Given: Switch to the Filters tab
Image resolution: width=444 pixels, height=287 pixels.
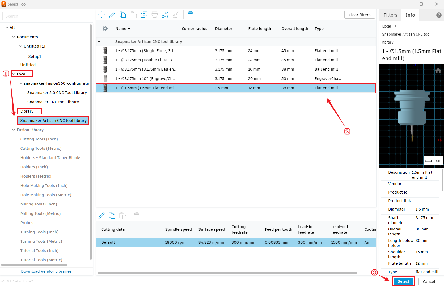Looking at the screenshot, I should coord(390,15).
